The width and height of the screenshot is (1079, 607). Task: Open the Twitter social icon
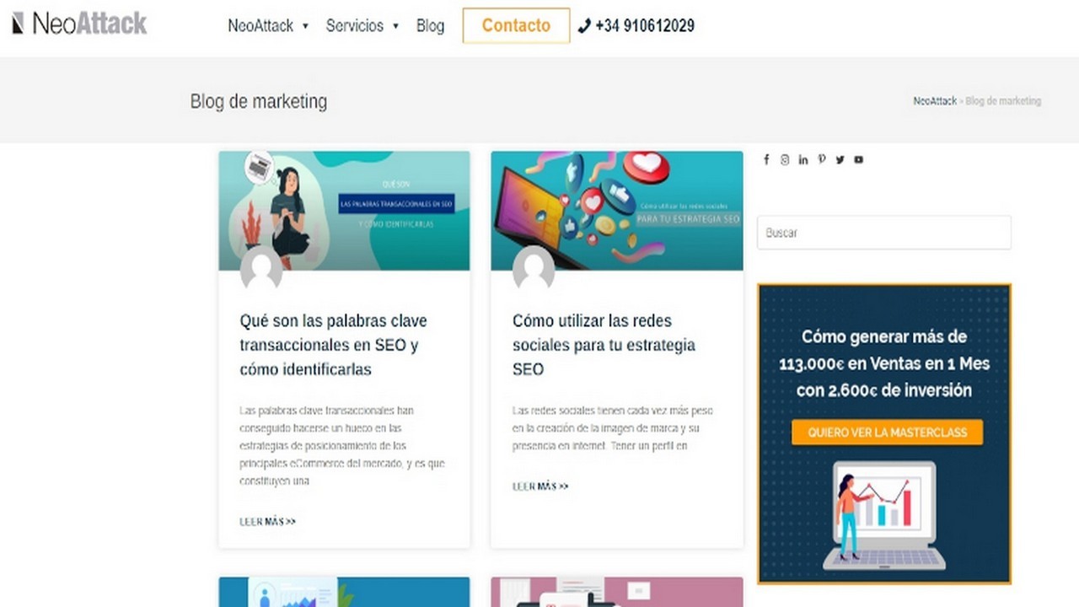coord(840,159)
